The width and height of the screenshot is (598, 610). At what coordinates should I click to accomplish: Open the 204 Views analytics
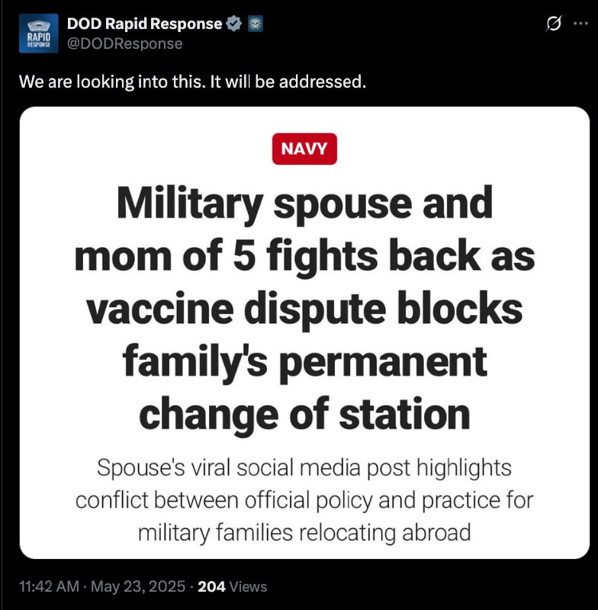click(233, 586)
